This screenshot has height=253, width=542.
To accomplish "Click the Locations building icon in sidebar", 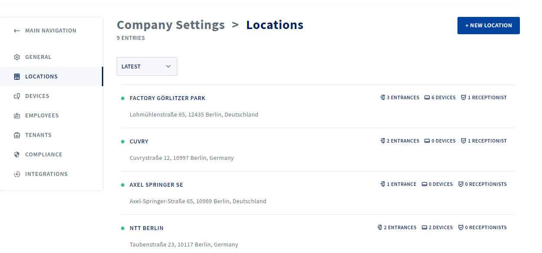I will point(17,77).
